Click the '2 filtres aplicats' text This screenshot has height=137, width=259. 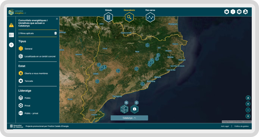(x=26, y=33)
